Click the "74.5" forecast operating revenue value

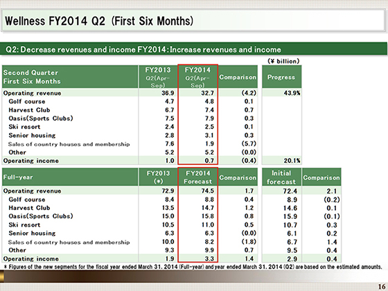tap(207, 191)
